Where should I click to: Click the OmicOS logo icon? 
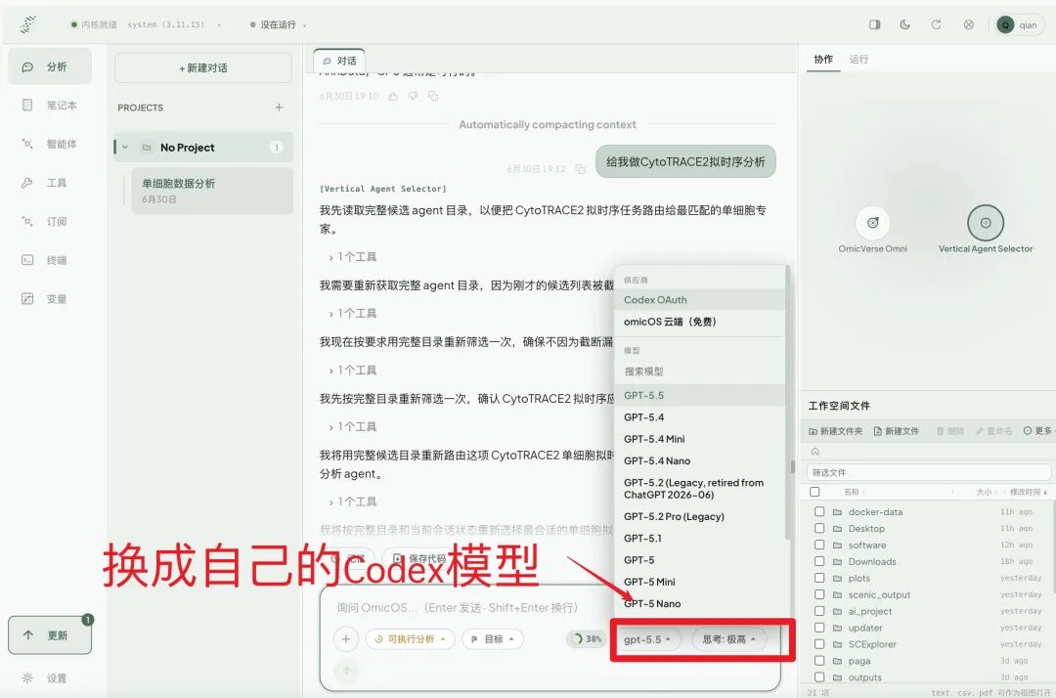tap(27, 24)
